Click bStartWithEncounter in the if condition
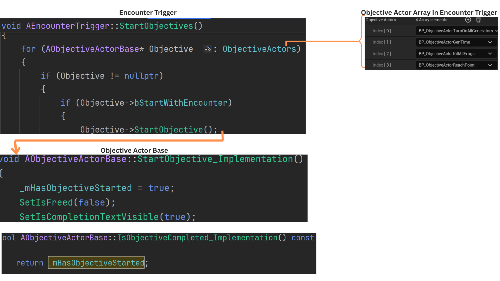This screenshot has height=281, width=500. tap(181, 103)
